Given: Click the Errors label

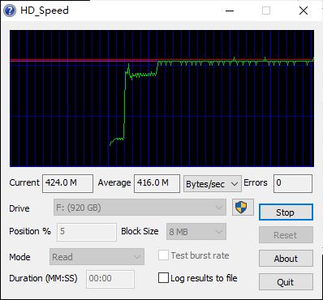Looking at the screenshot, I should click(x=256, y=182).
